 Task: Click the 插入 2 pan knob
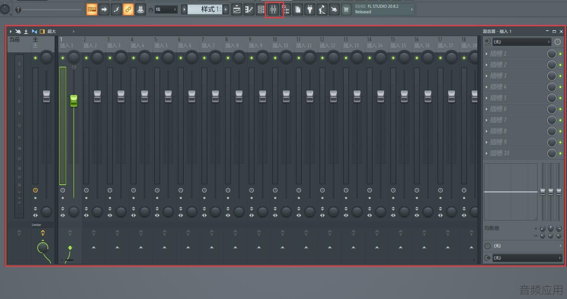[x=97, y=58]
